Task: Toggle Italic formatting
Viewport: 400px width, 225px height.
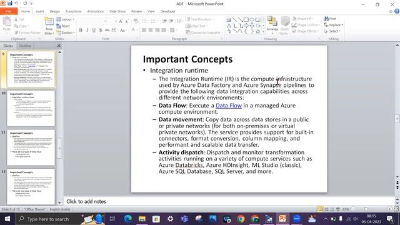Action: click(x=87, y=30)
